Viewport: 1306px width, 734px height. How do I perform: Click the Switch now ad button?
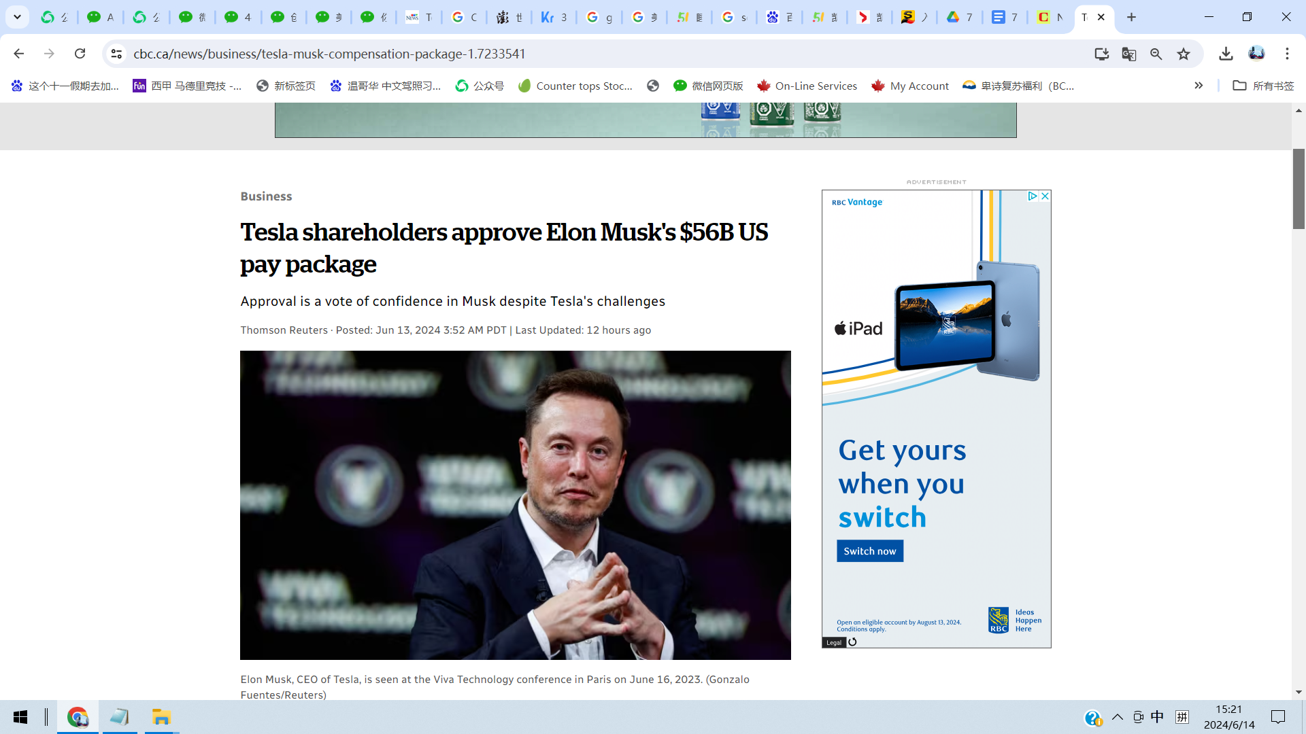870,551
